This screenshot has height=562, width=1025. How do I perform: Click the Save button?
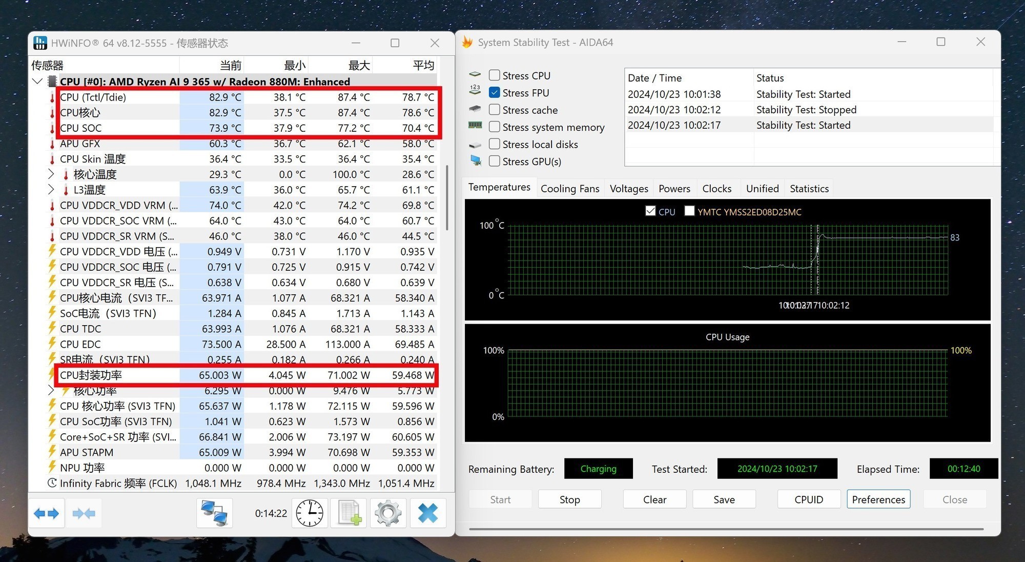pyautogui.click(x=724, y=499)
